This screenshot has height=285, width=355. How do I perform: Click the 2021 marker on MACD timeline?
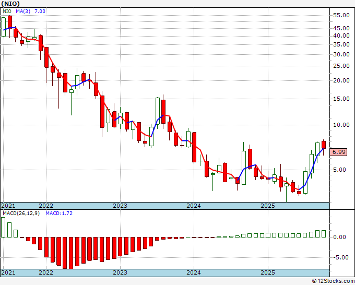click(x=8, y=272)
